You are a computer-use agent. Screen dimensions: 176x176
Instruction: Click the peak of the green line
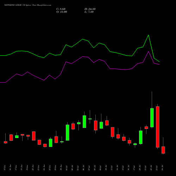(x=149, y=35)
